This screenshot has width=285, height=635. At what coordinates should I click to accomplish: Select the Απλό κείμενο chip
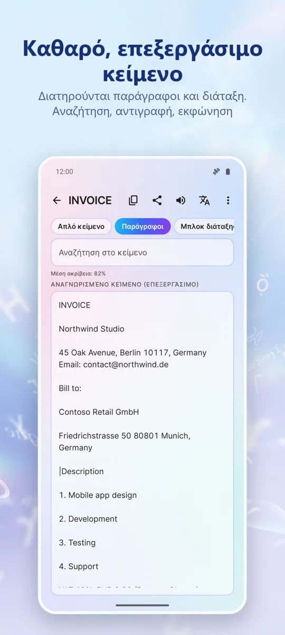tap(81, 226)
